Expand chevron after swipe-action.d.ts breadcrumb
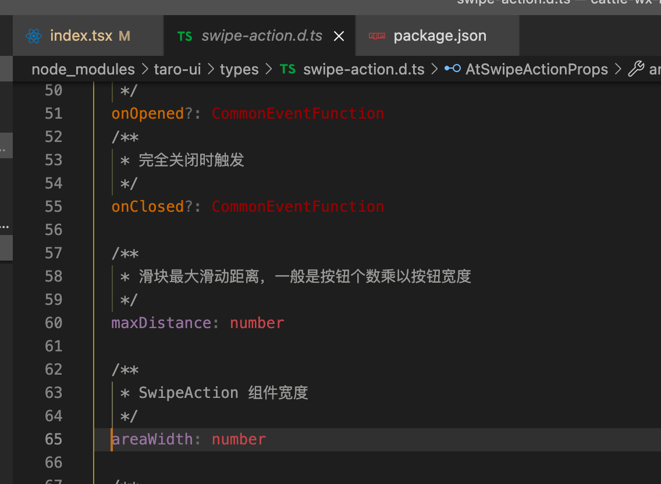Image resolution: width=661 pixels, height=484 pixels. (x=434, y=69)
